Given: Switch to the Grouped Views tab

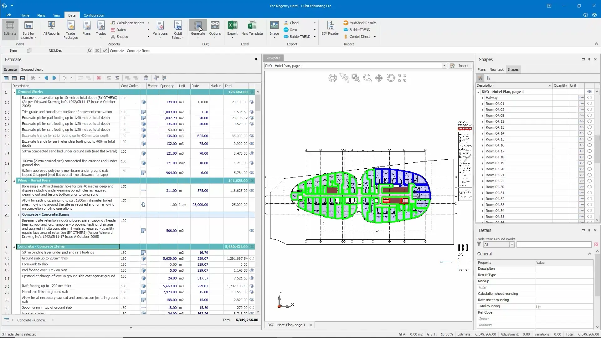Looking at the screenshot, I should pyautogui.click(x=32, y=69).
